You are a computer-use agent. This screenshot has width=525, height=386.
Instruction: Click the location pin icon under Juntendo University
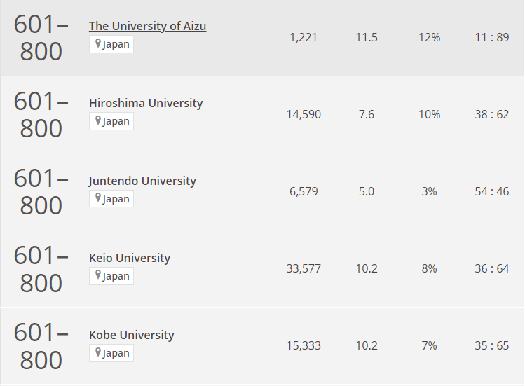point(98,198)
